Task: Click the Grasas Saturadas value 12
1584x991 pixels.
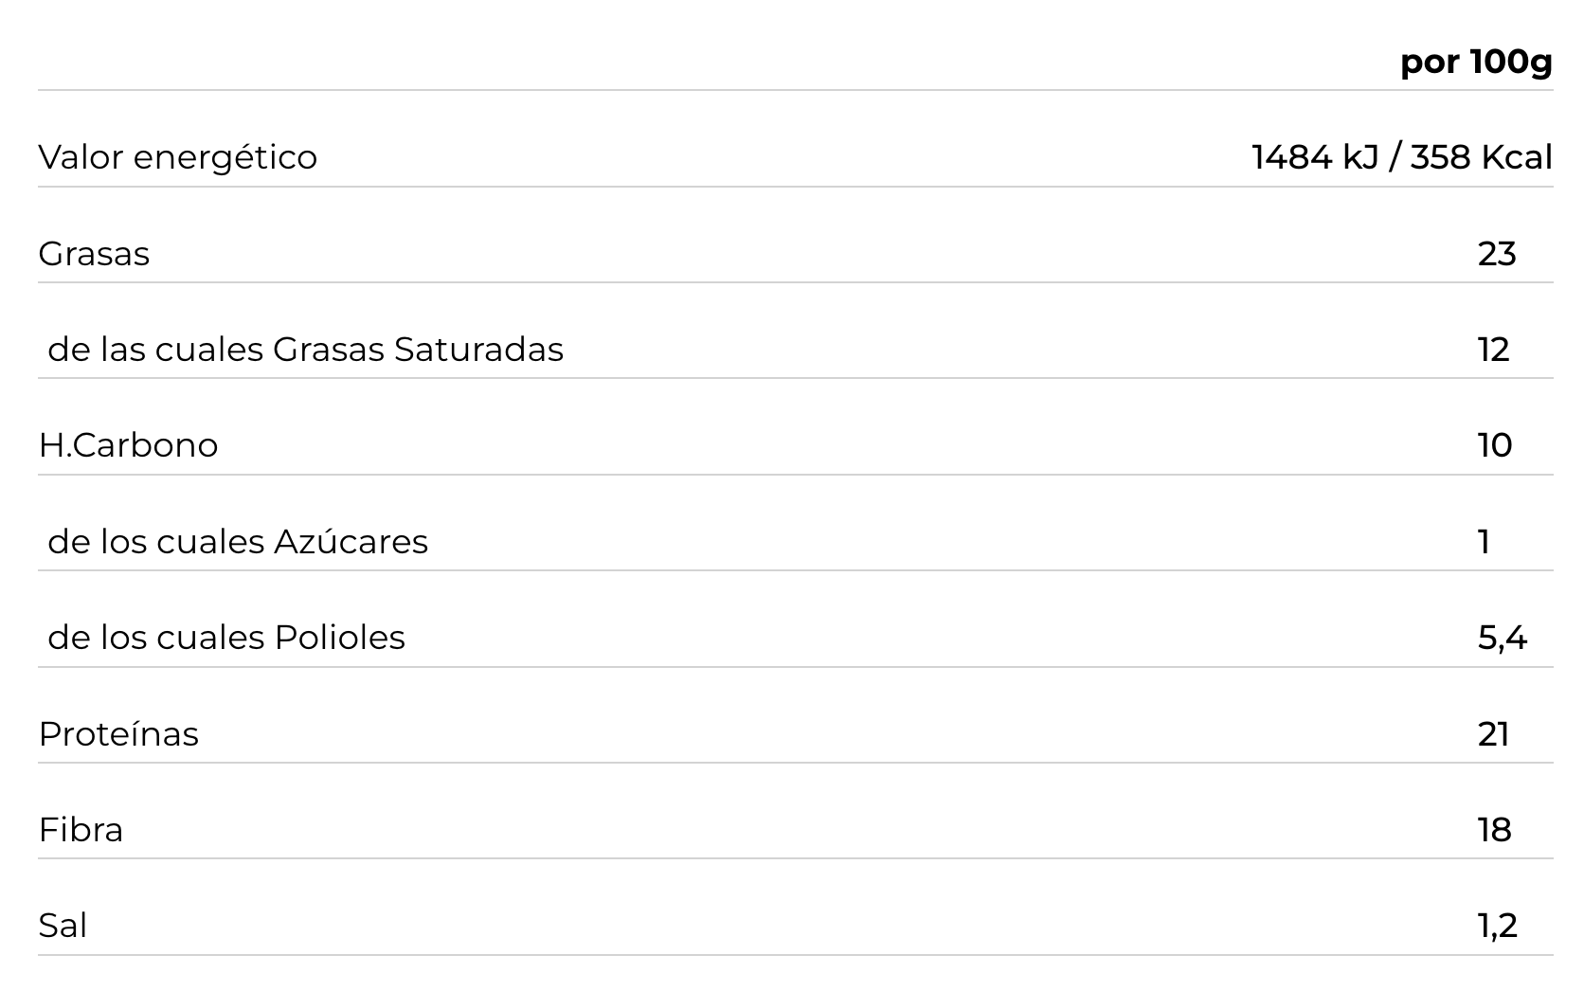Action: coord(1493,350)
